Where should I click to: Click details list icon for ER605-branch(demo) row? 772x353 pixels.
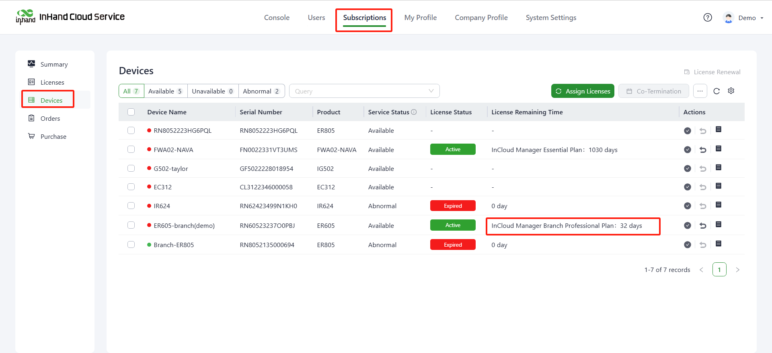click(x=719, y=225)
